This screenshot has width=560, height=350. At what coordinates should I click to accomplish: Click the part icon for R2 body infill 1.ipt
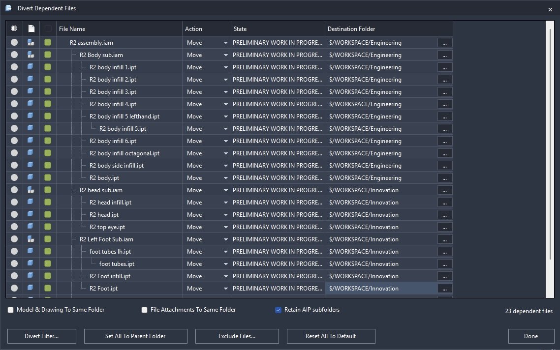(31, 67)
